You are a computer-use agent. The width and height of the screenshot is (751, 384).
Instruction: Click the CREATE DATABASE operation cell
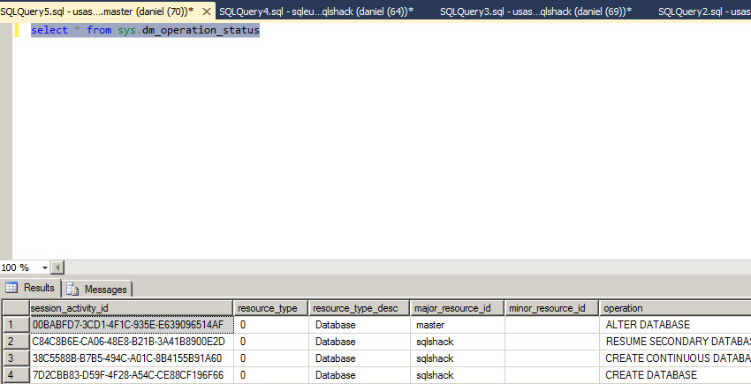[675, 375]
